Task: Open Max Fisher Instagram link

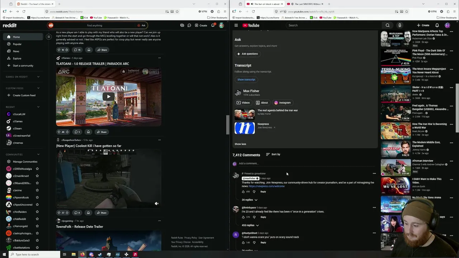Action: [x=283, y=102]
